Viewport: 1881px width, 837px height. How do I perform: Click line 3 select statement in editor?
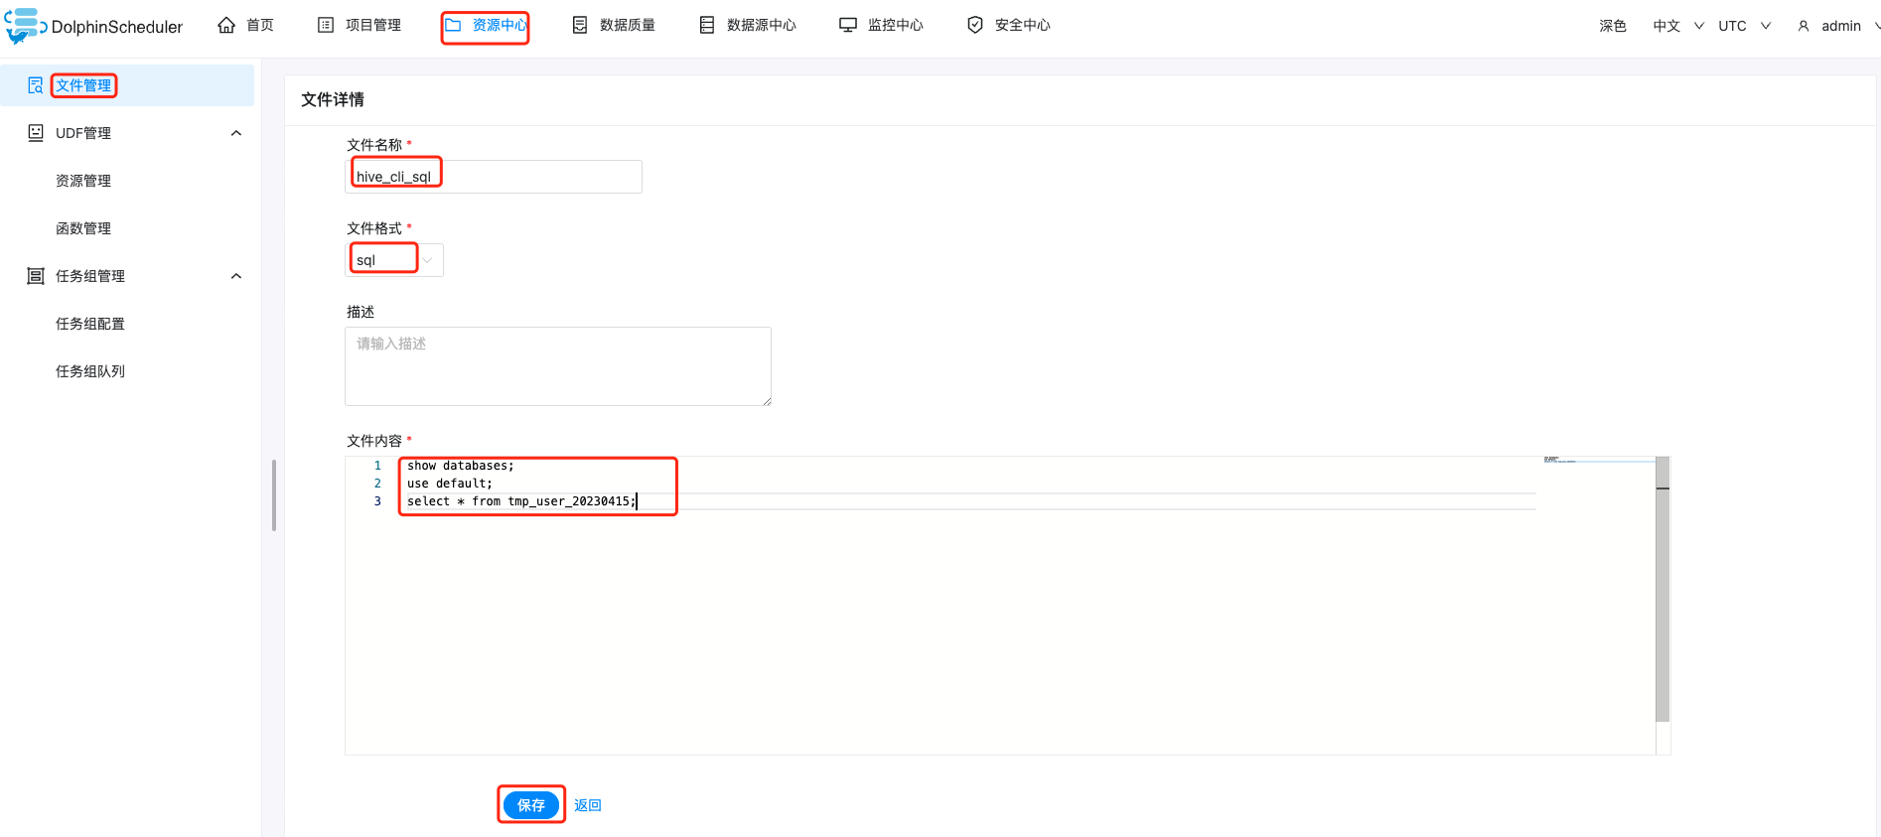pyautogui.click(x=521, y=501)
